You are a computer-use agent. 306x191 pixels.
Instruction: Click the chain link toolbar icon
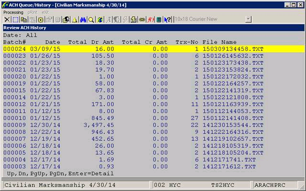click(142, 20)
